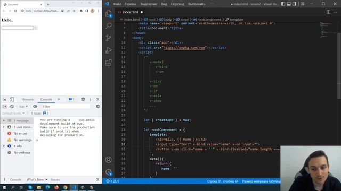341x191 pixels.
Task: Open the JavaScript context 'top' dropdown
Action: (23, 106)
